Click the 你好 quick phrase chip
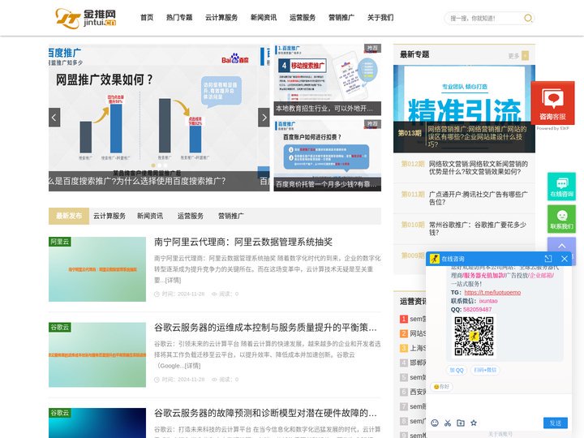 pos(441,387)
